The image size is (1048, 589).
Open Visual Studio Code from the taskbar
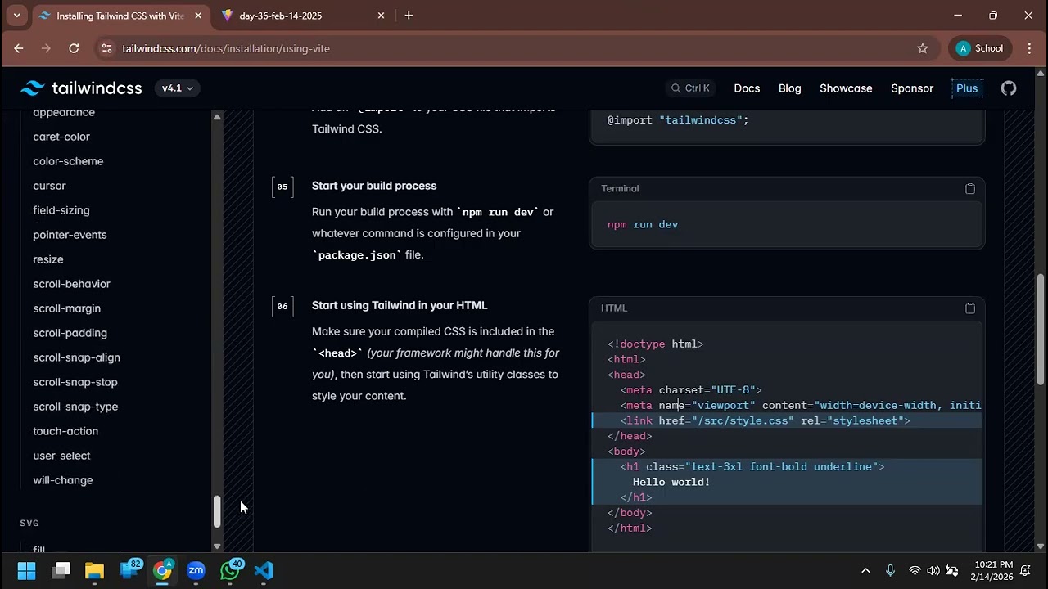click(x=263, y=571)
